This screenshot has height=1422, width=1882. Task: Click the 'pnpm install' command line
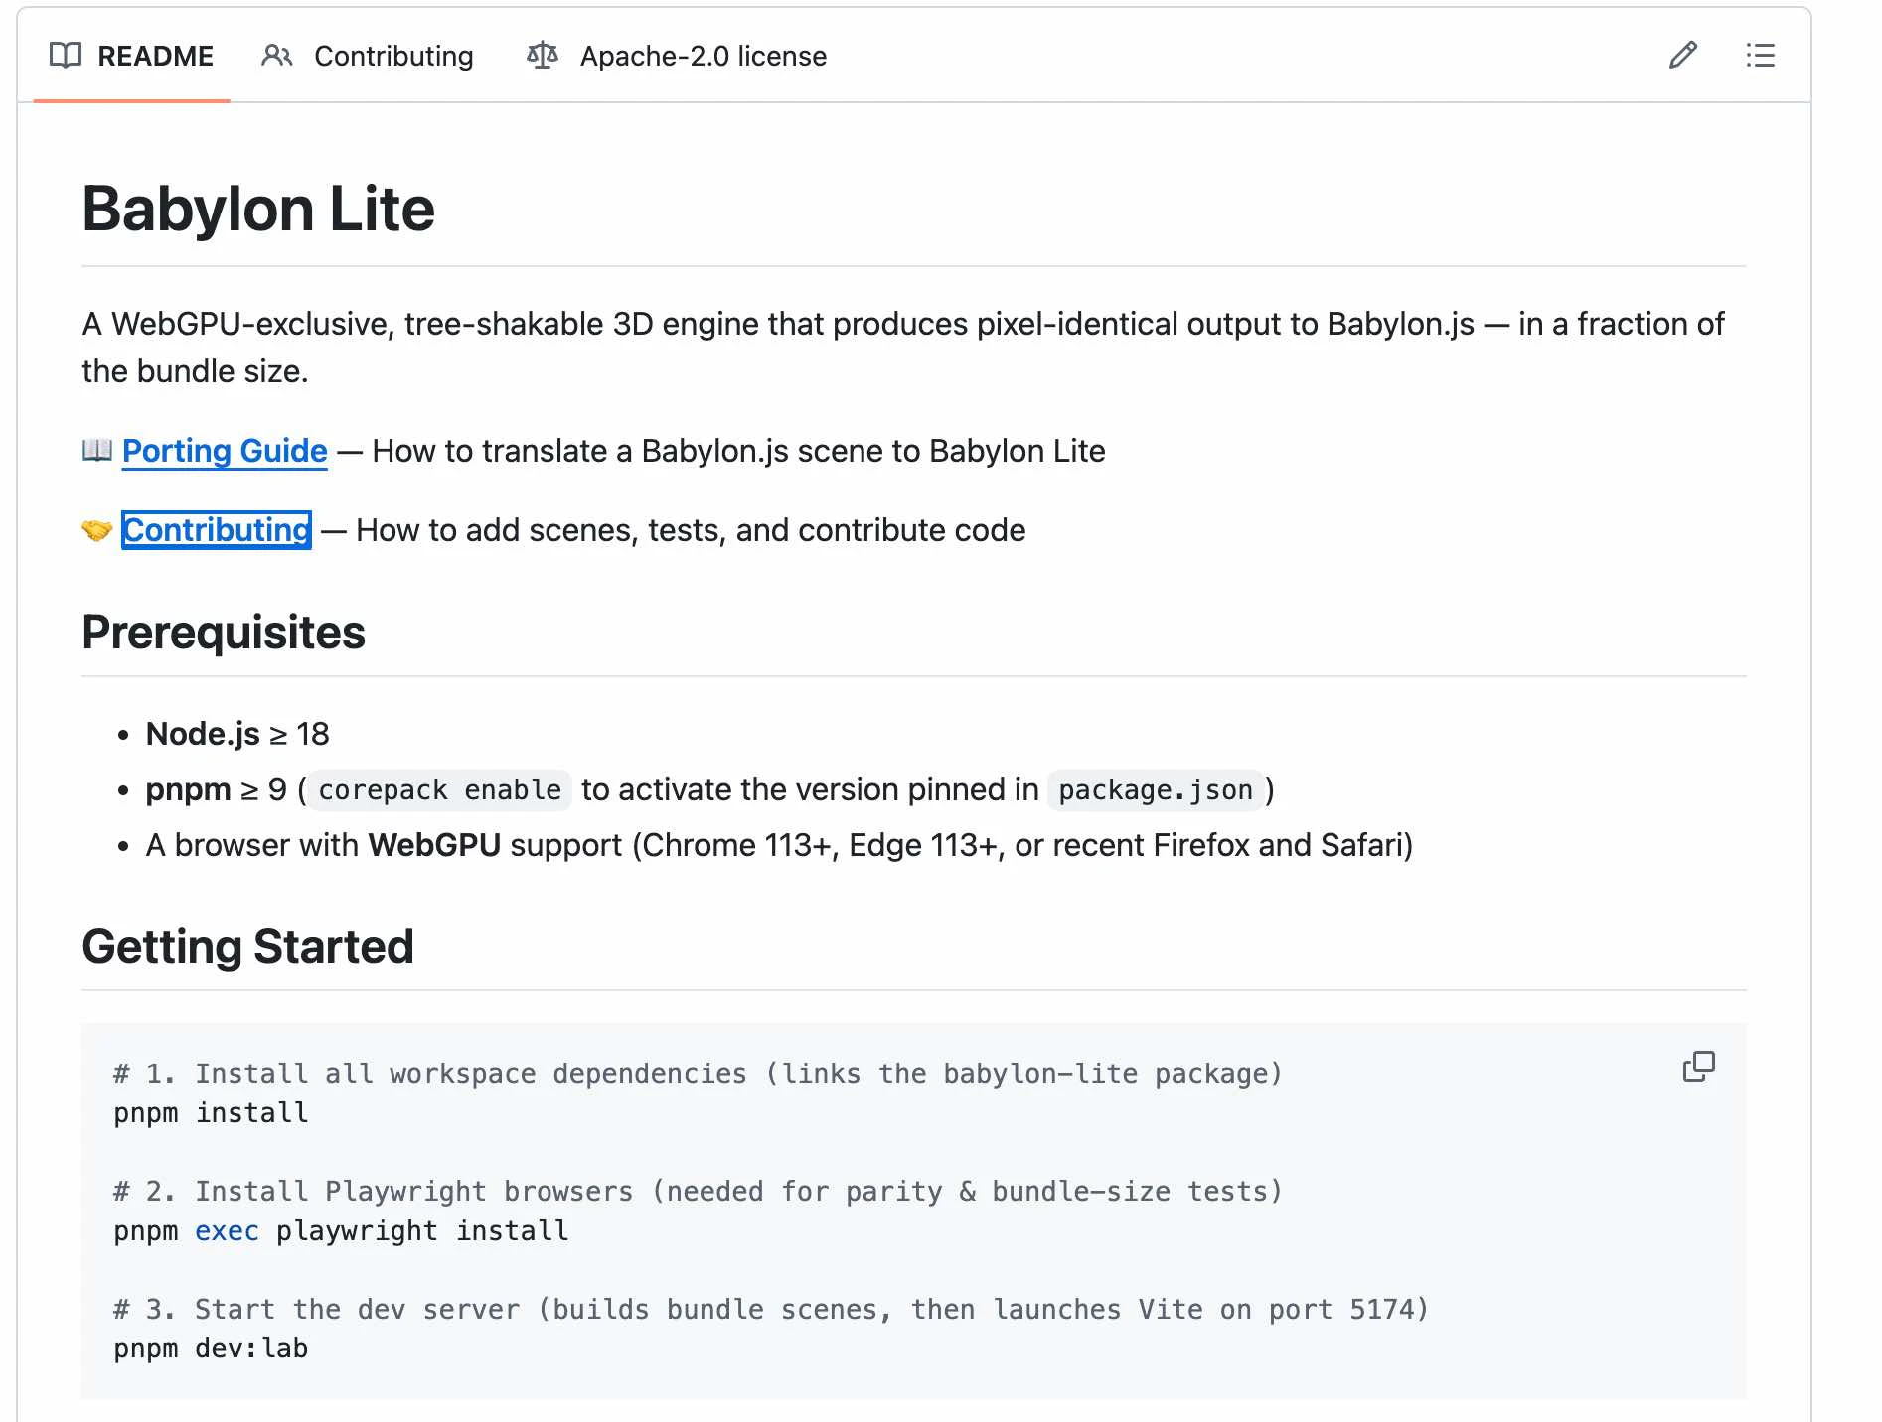point(211,1113)
